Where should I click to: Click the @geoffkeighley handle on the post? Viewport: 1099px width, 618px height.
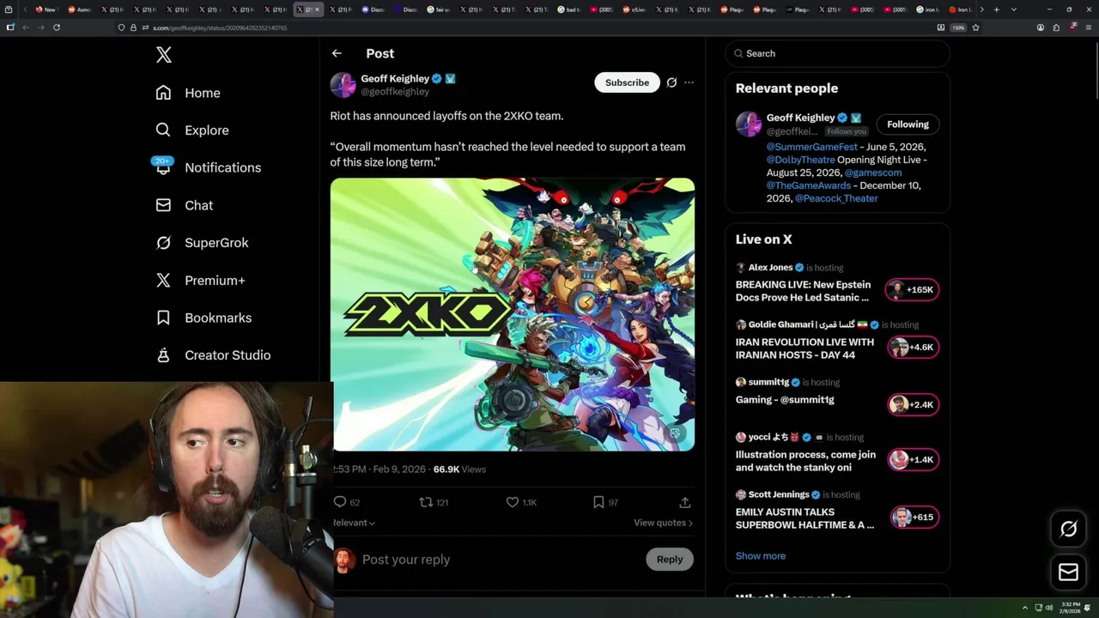pos(395,92)
